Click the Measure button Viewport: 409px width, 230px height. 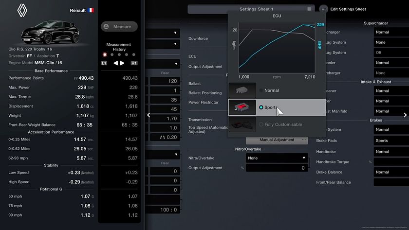click(x=119, y=27)
